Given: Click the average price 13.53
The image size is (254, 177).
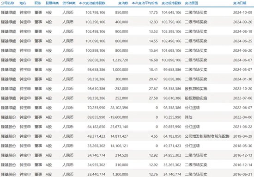Looking at the screenshot, I should tap(153, 31).
